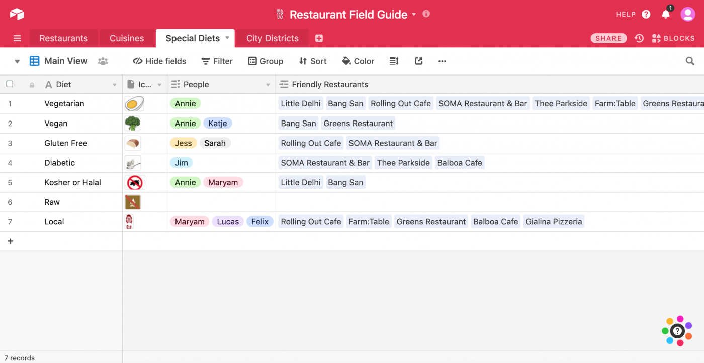Open the colorful help chat widget
Screen dimensions: 704x363
pos(677,330)
